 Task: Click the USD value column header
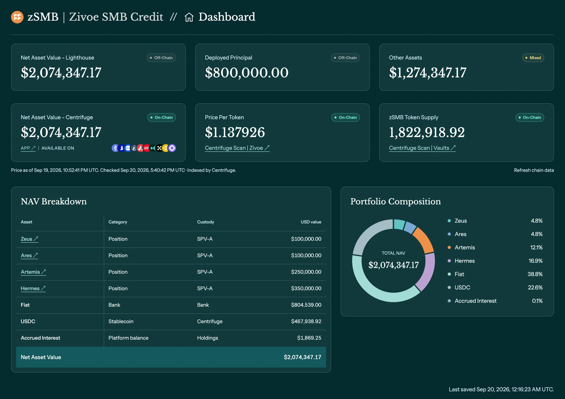311,222
